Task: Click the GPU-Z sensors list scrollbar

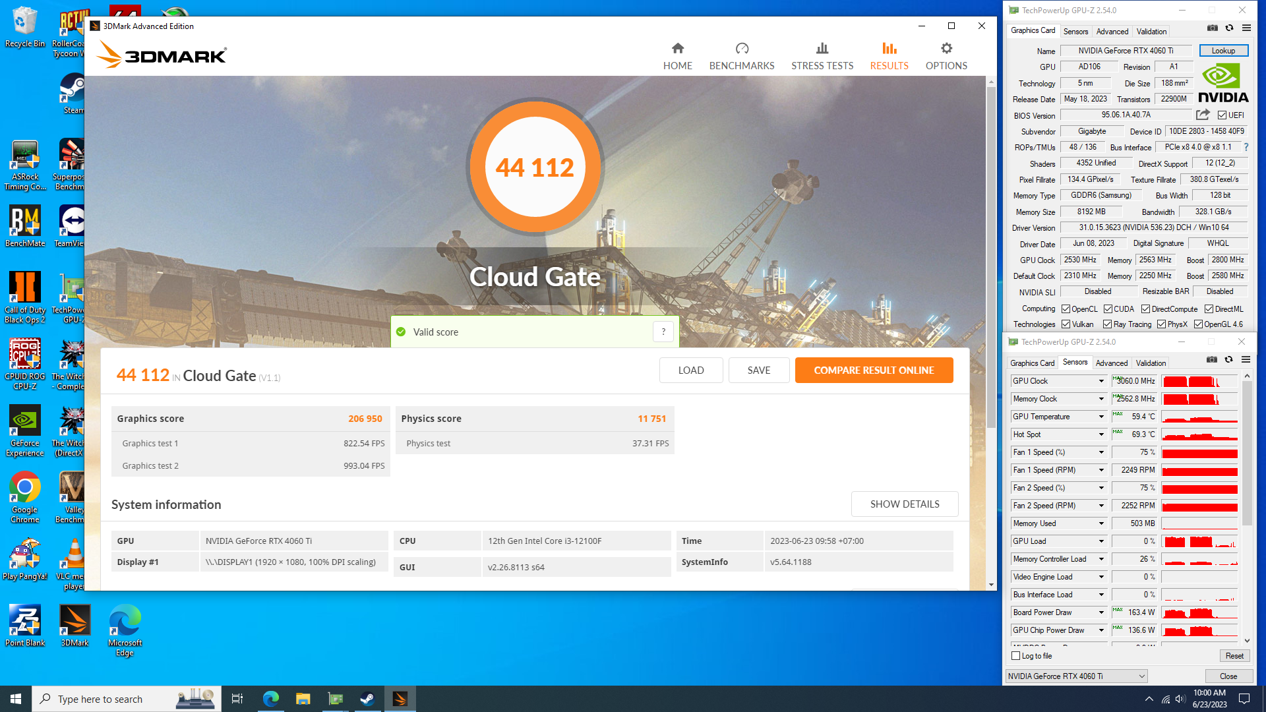Action: (x=1246, y=455)
